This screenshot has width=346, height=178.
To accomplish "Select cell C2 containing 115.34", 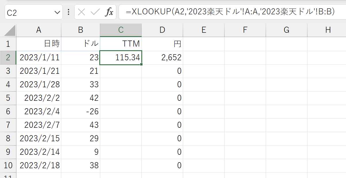I will [121, 57].
